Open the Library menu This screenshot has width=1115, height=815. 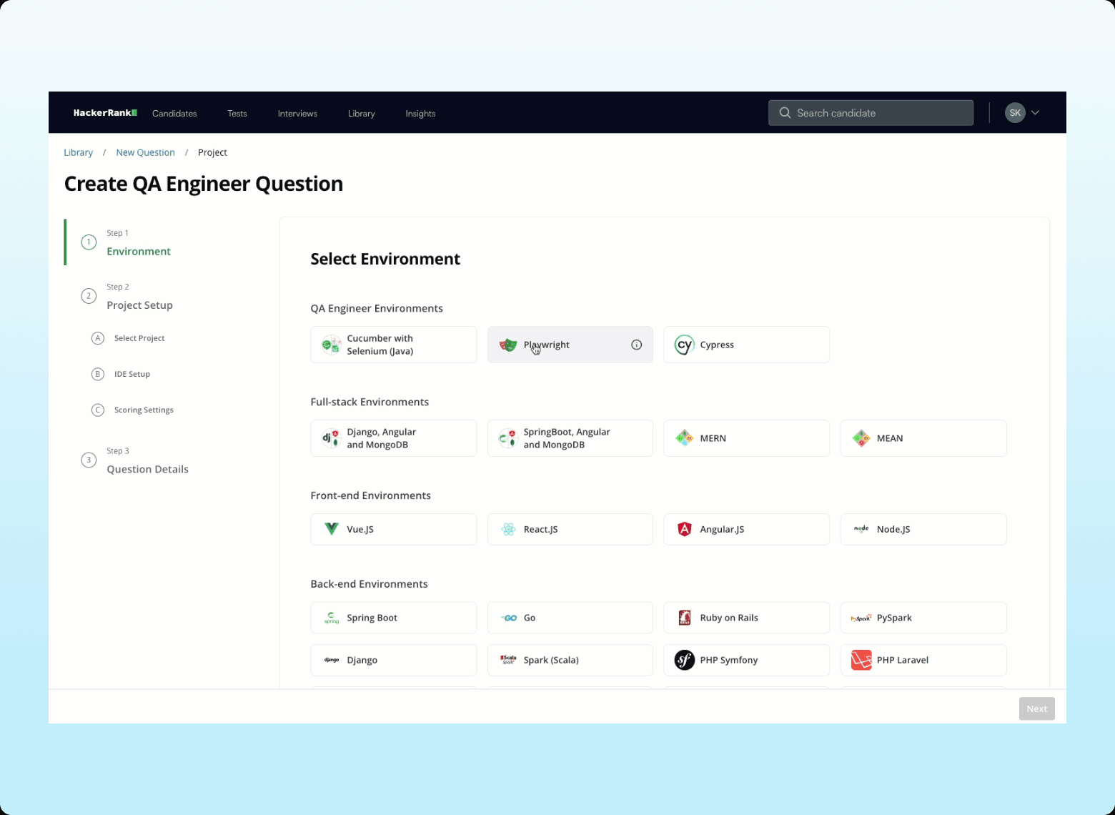[361, 114]
